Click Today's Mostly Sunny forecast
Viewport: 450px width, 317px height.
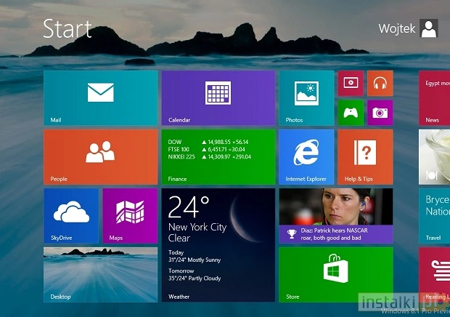point(195,257)
